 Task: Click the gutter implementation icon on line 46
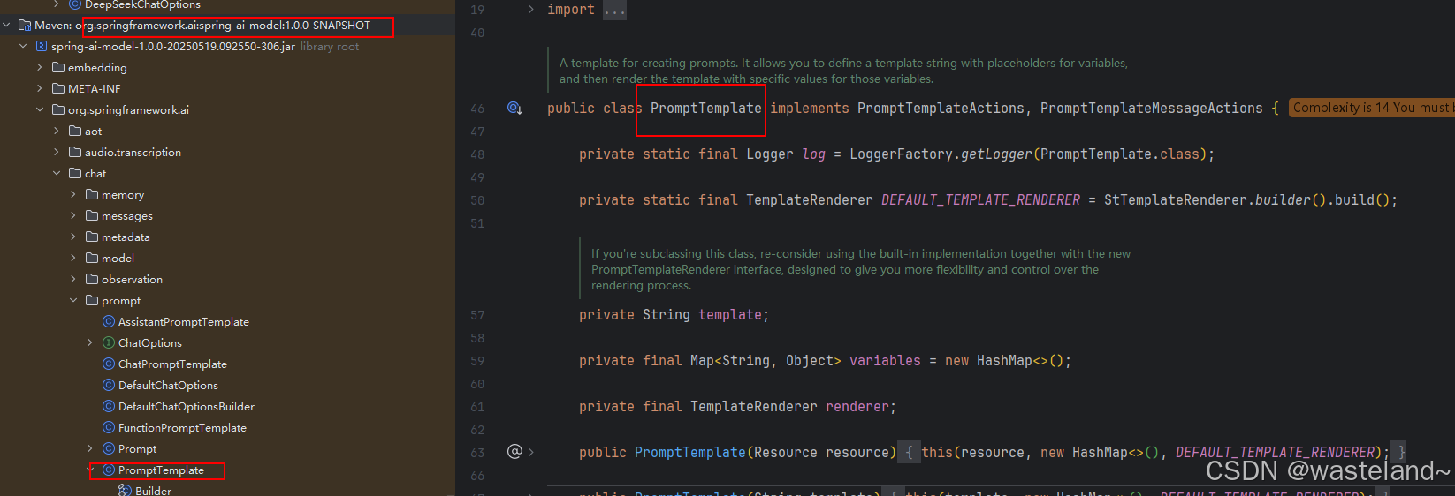pos(514,108)
